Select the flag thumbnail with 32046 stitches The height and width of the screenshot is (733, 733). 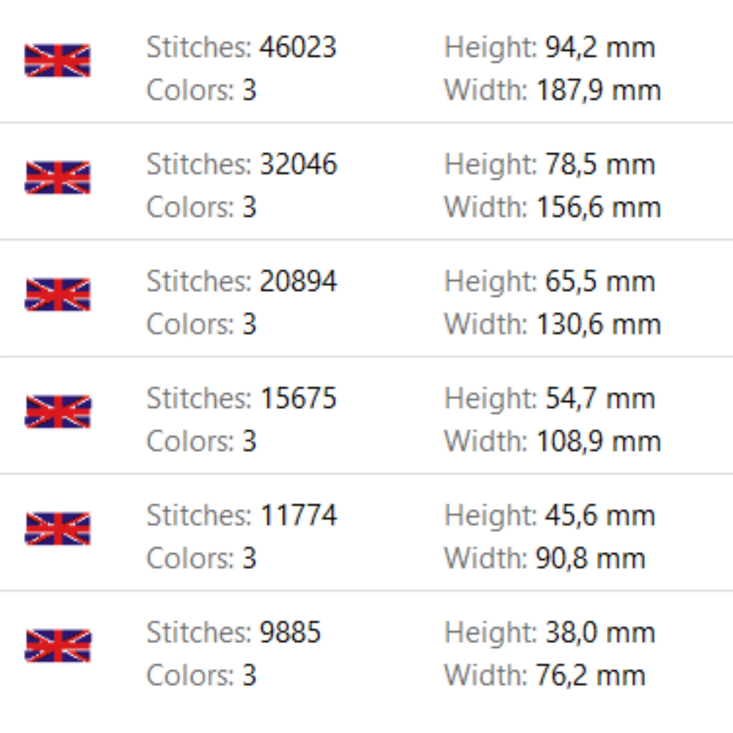[58, 177]
